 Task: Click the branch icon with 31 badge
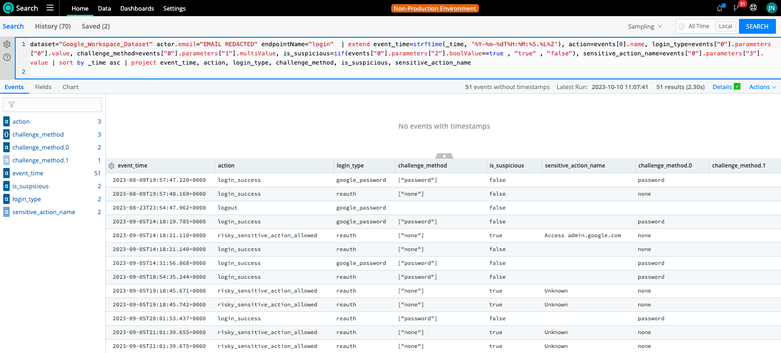(x=736, y=8)
